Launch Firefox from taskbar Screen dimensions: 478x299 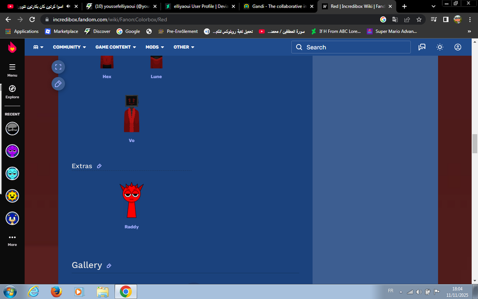(56, 292)
